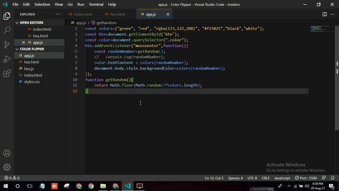The image size is (339, 191).
Task: Open the Terminal menu
Action: (x=96, y=4)
